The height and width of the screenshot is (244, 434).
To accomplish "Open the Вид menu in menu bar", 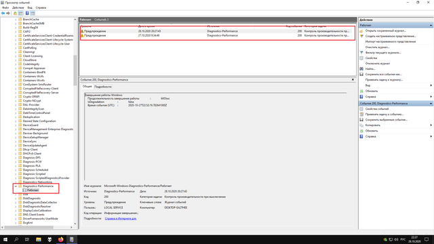I will tap(30, 7).
